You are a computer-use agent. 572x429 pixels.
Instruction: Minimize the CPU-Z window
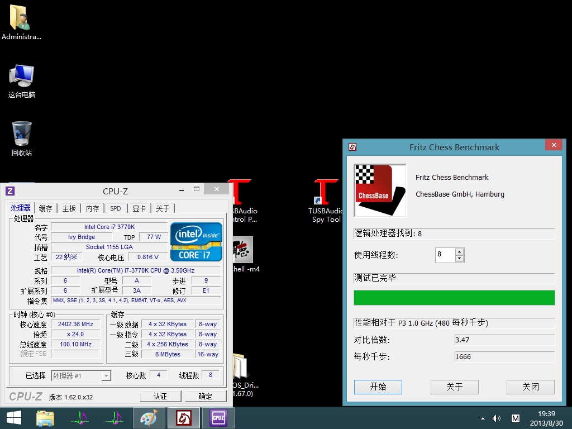coord(182,189)
